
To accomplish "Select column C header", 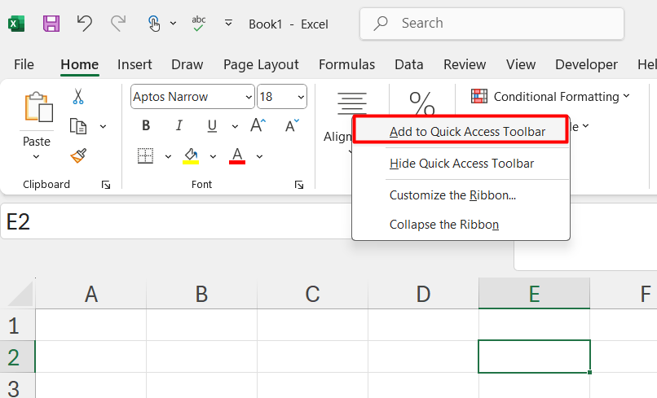I will [x=312, y=294].
